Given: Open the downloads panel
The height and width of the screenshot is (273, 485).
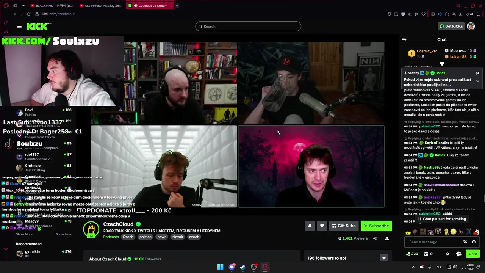Looking at the screenshot, I should tap(460, 14).
